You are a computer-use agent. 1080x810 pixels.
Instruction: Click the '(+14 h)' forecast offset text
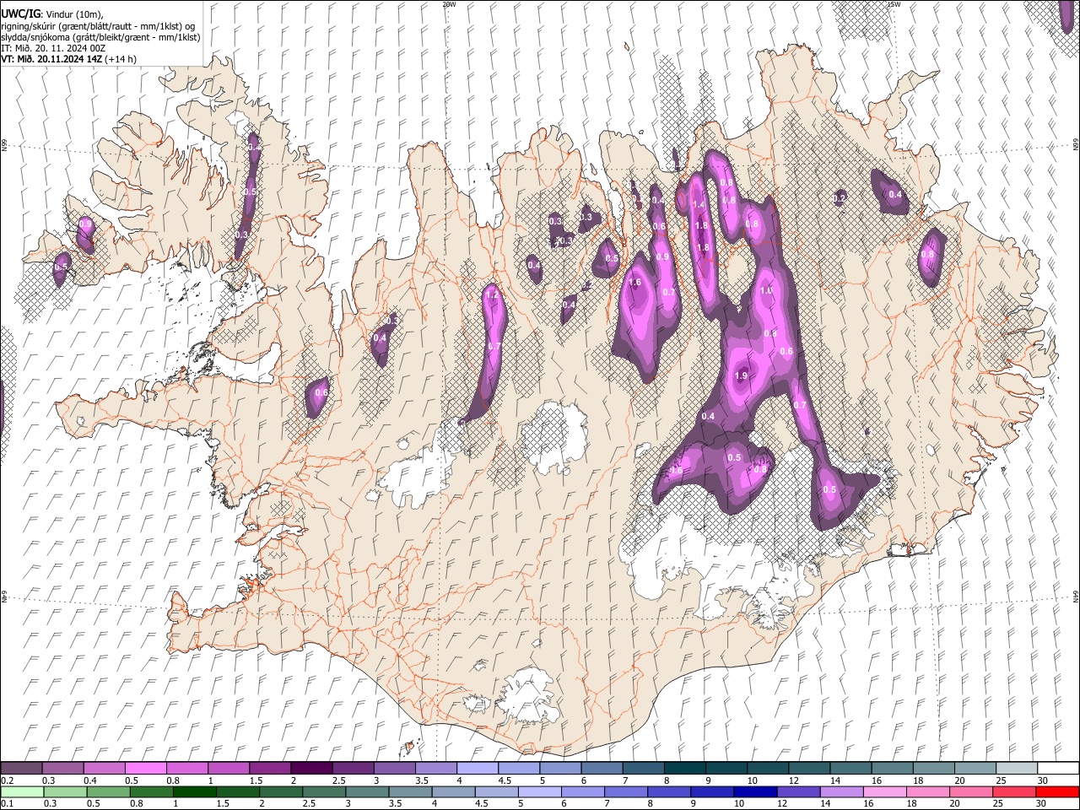(121, 59)
